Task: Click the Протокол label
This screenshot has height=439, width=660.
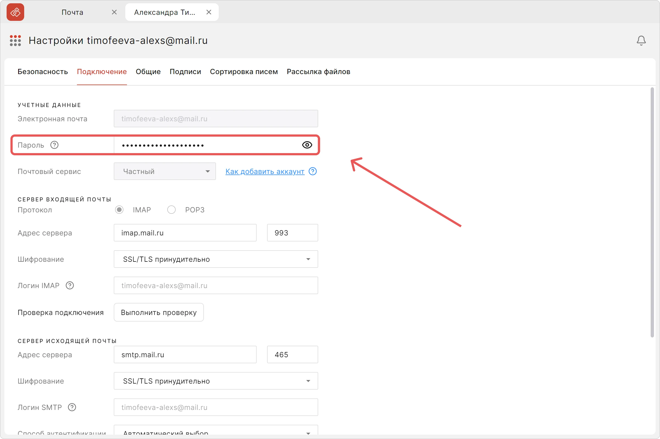Action: 35,210
